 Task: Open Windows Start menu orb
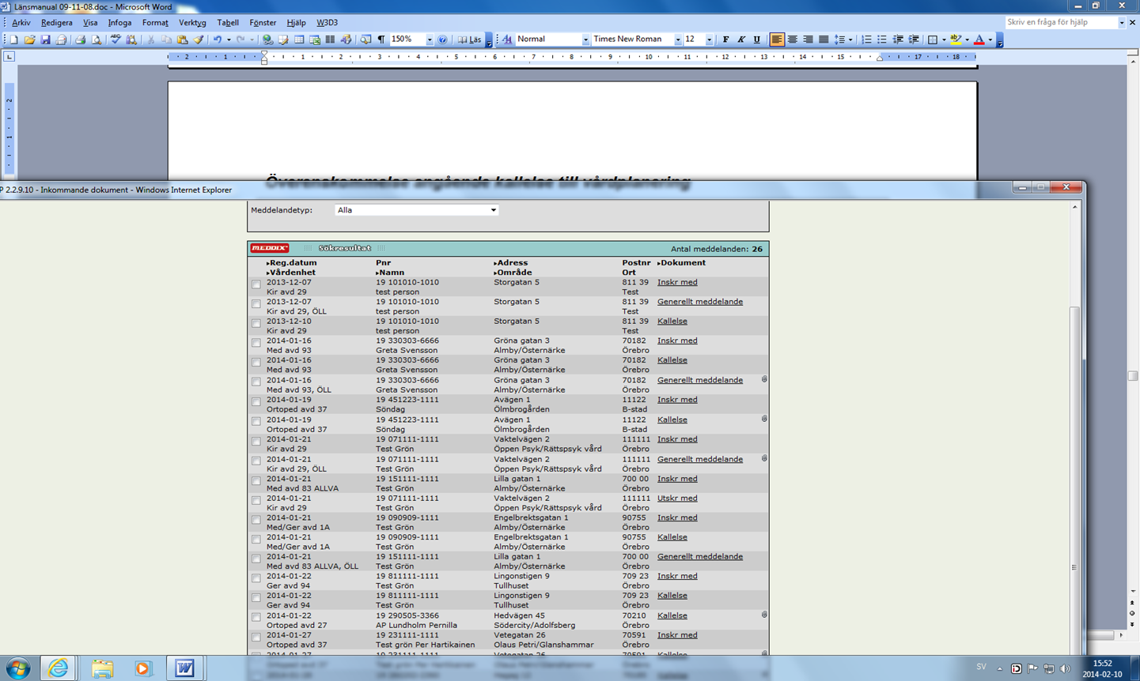17,668
